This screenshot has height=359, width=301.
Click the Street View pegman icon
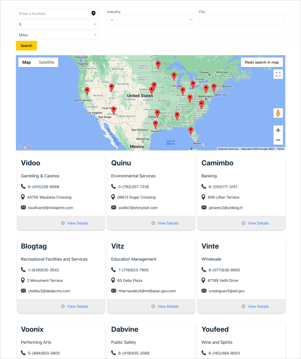coord(278,113)
